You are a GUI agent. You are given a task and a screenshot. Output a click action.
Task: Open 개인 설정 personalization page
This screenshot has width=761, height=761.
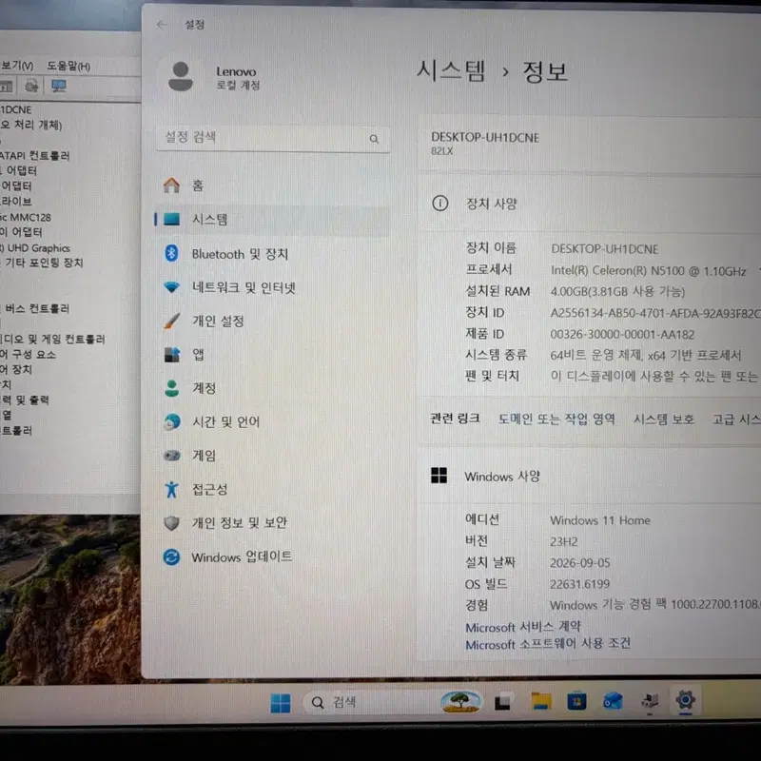272,322
